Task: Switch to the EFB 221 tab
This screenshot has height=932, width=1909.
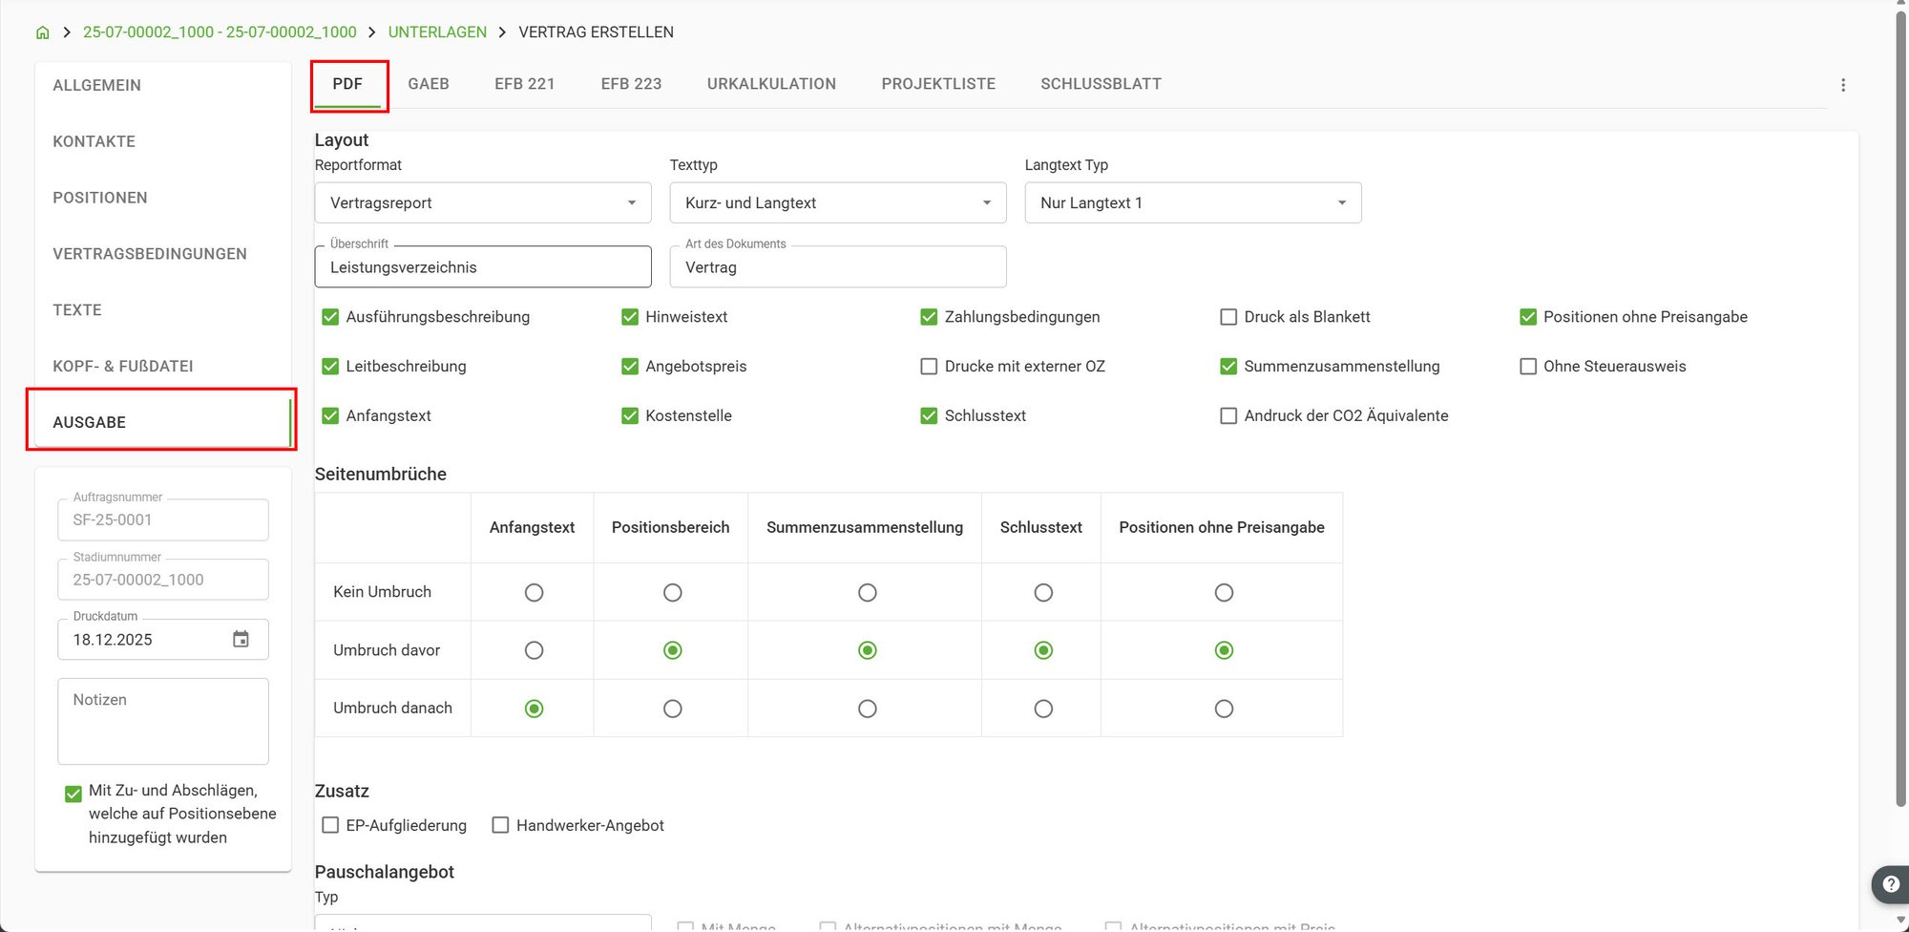Action: coord(525,84)
